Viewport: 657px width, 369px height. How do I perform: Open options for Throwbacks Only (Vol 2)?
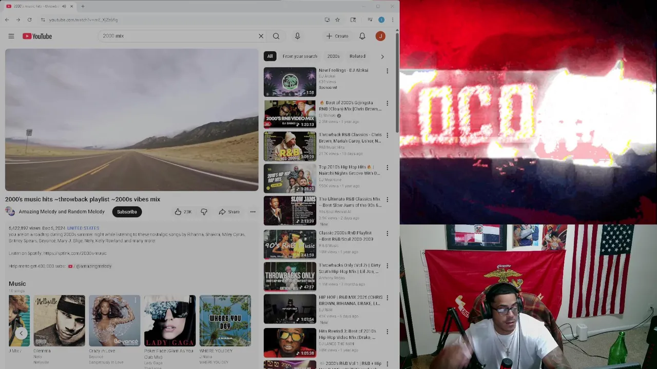point(387,265)
